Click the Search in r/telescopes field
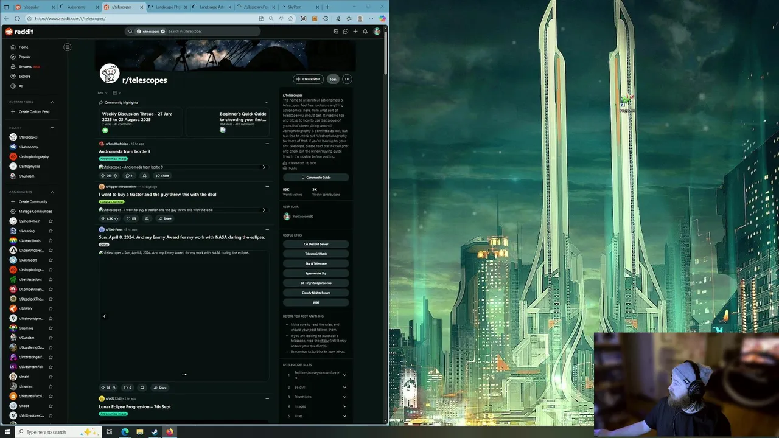This screenshot has height=438, width=779. 194,32
